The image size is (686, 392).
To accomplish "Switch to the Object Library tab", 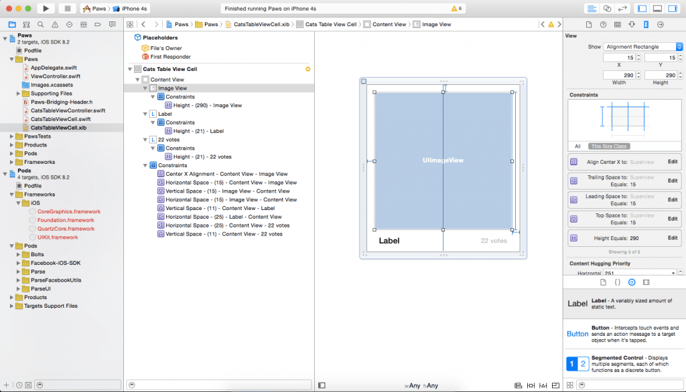I will [x=631, y=282].
